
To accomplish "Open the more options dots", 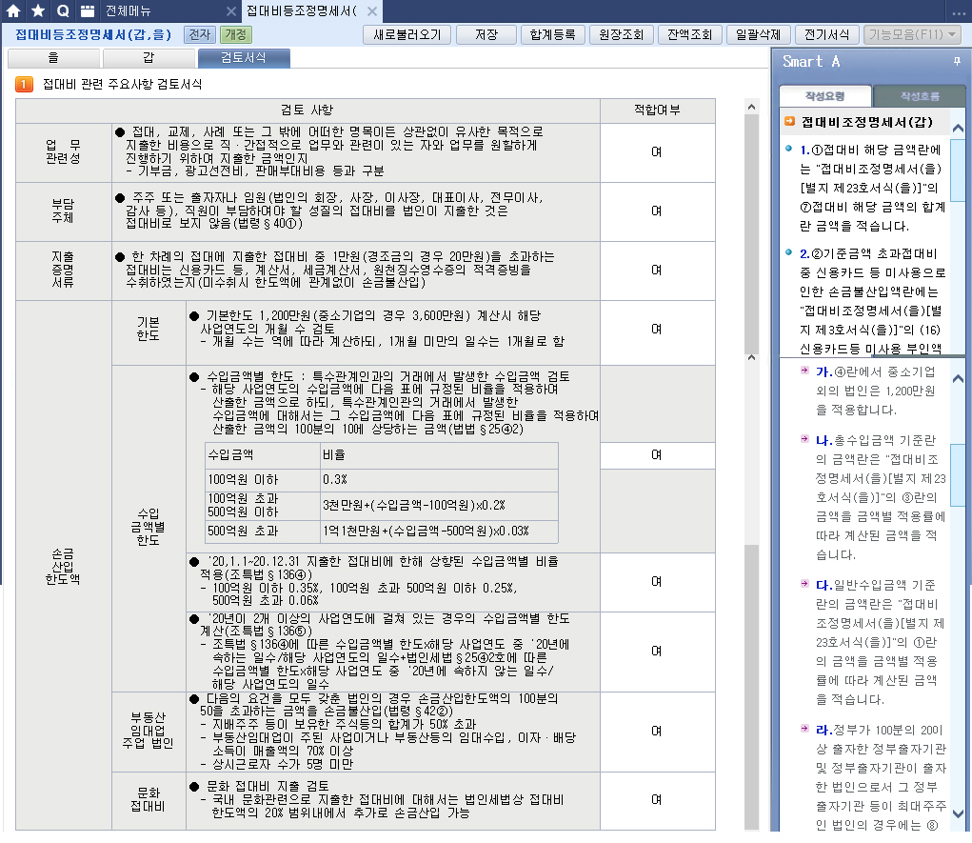I will 959,12.
